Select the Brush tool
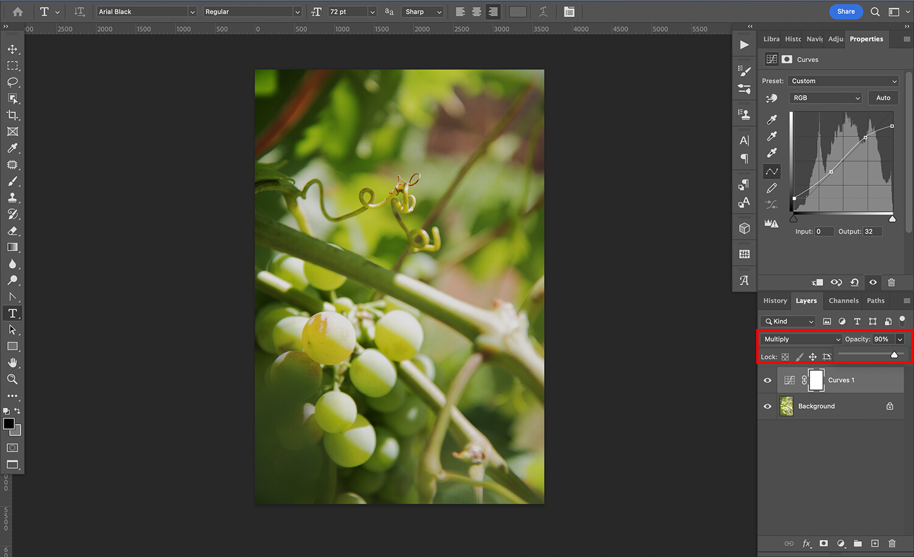The image size is (914, 557). (12, 182)
